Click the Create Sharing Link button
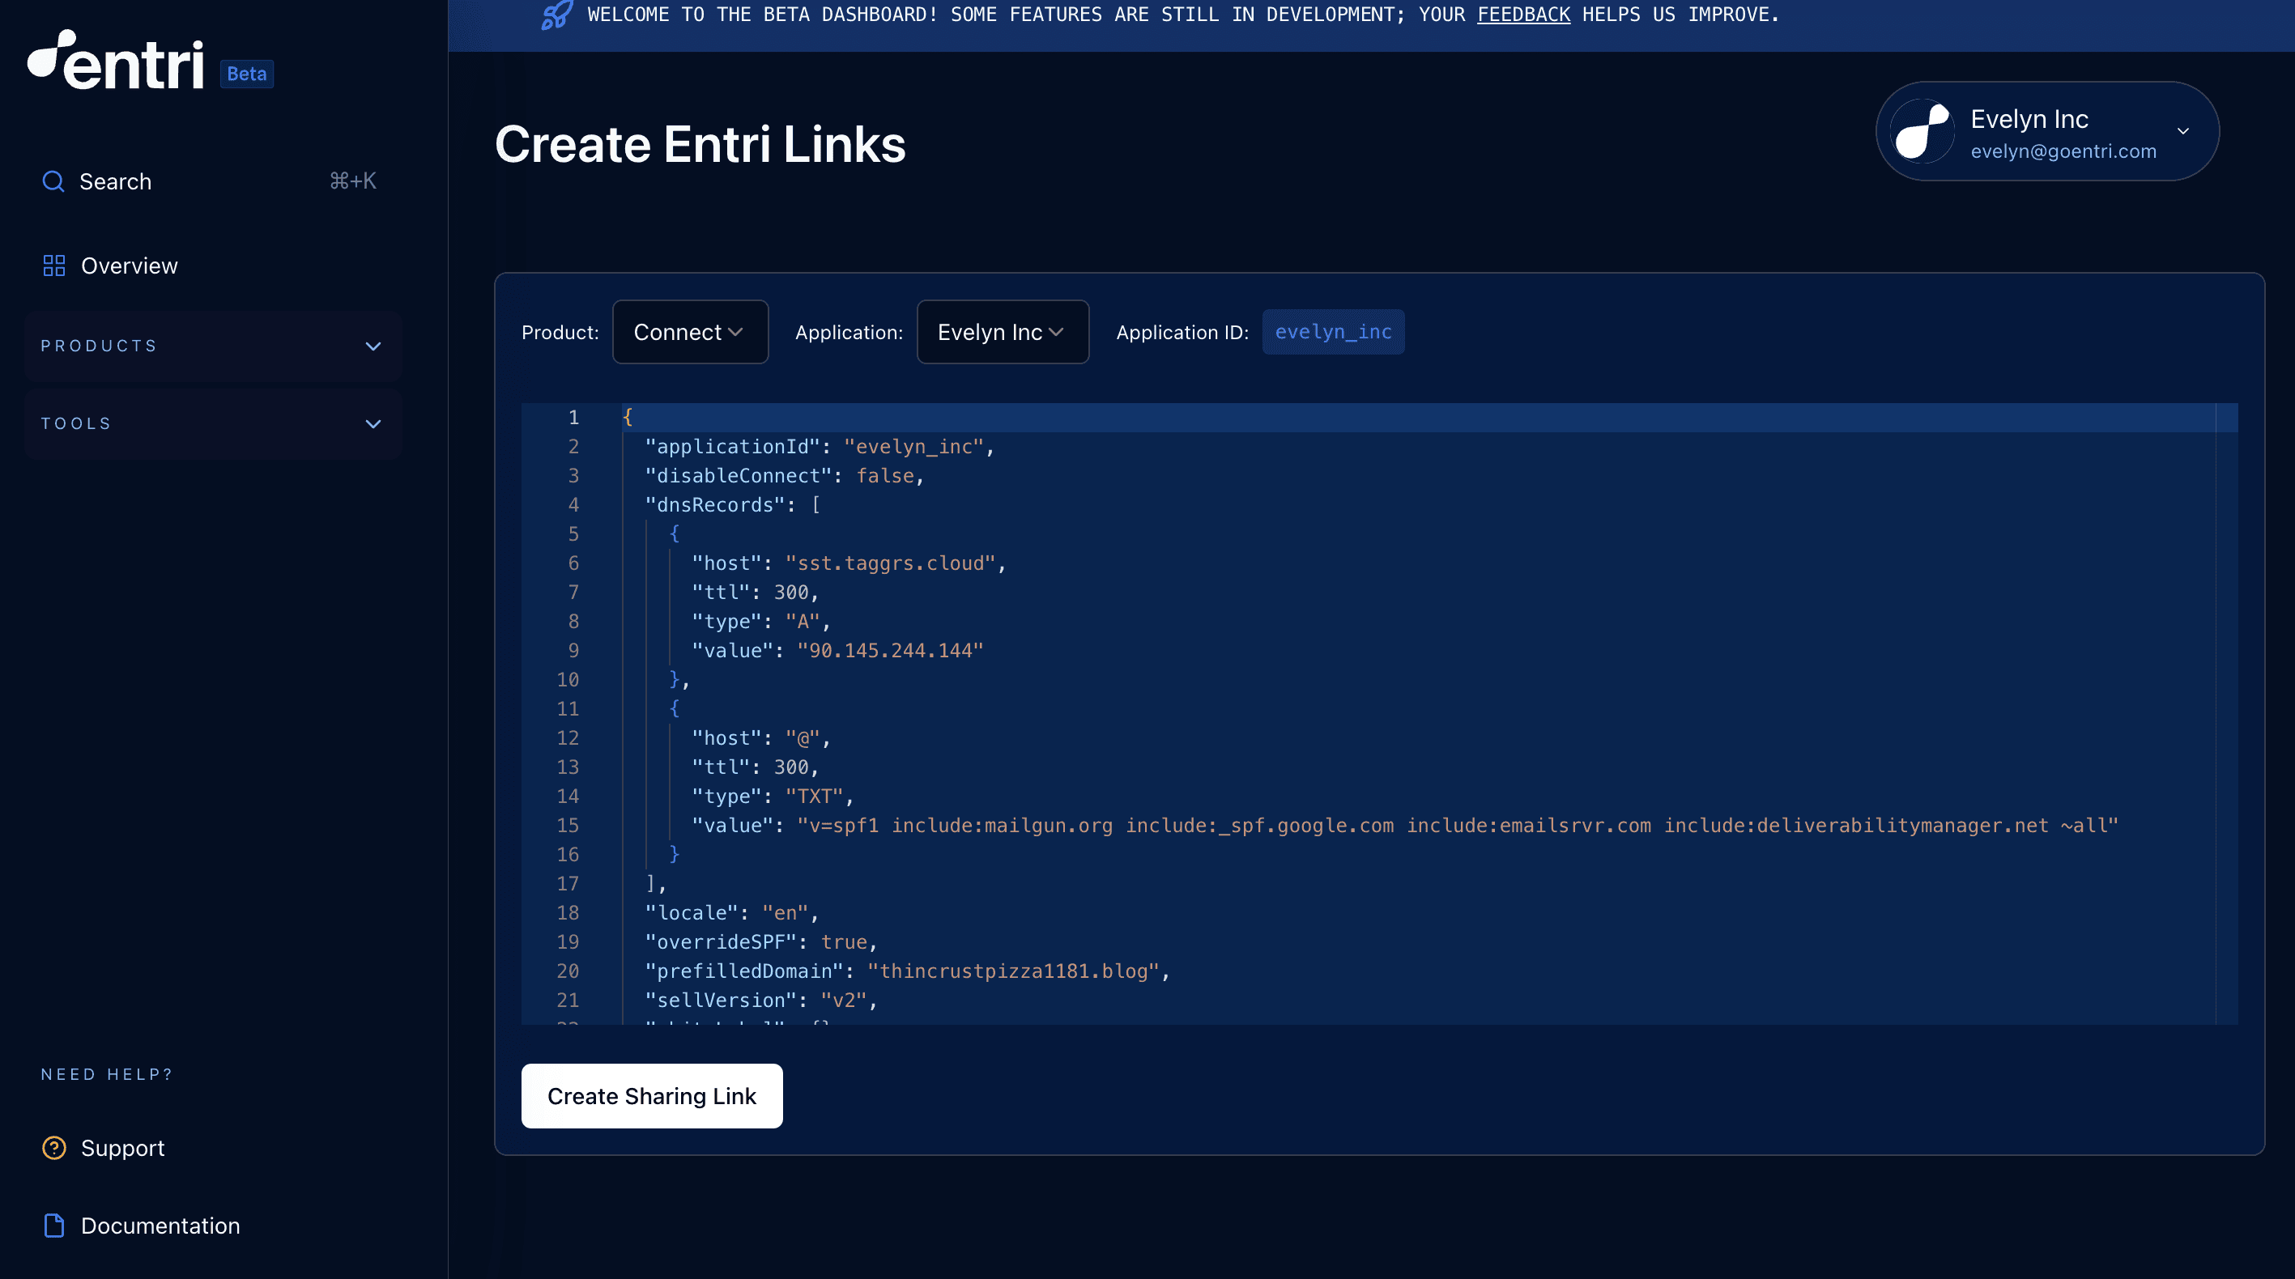 [x=651, y=1095]
